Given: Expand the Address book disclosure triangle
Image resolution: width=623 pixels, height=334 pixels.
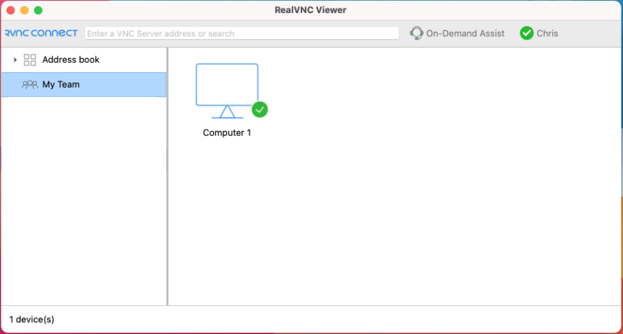Looking at the screenshot, I should coord(15,60).
